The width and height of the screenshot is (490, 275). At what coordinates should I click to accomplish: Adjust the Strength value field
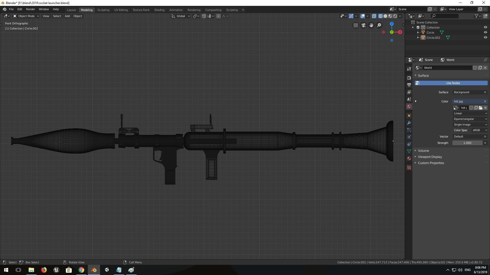(x=468, y=143)
